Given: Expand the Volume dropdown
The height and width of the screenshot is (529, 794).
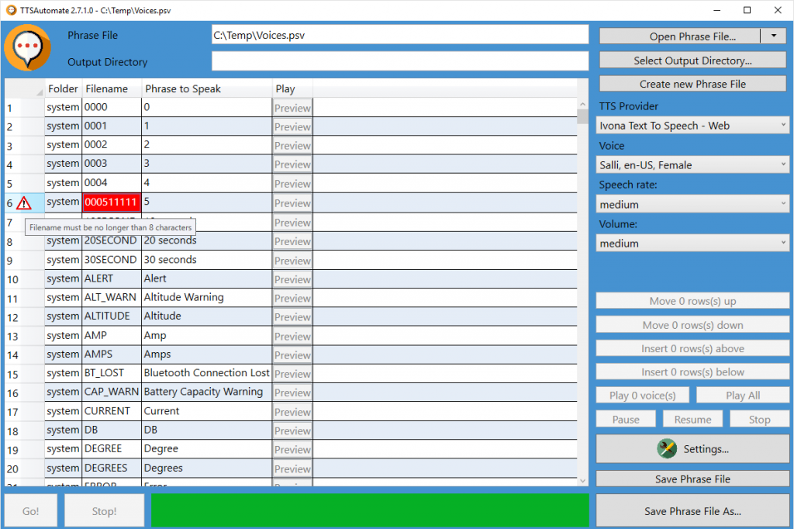Looking at the screenshot, I should pyautogui.click(x=693, y=243).
